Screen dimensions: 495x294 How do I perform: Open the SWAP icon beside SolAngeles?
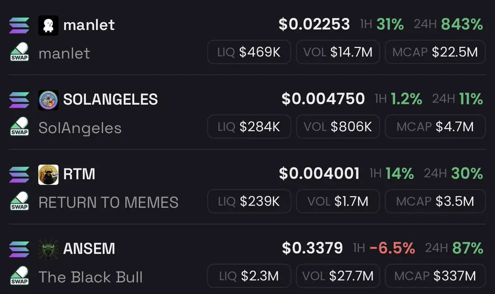coord(19,126)
